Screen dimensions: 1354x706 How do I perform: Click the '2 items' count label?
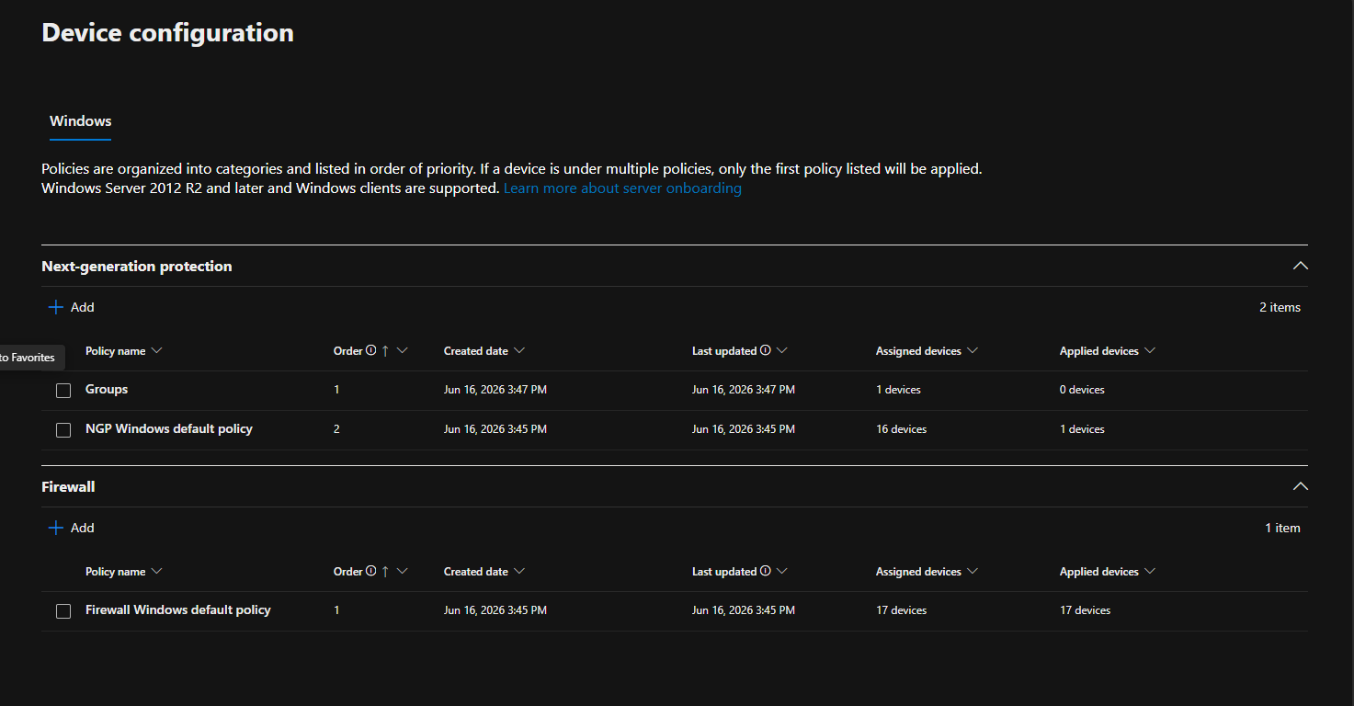1280,307
